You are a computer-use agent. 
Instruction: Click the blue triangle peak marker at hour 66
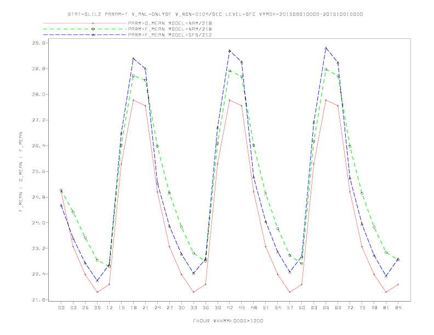pos(326,48)
